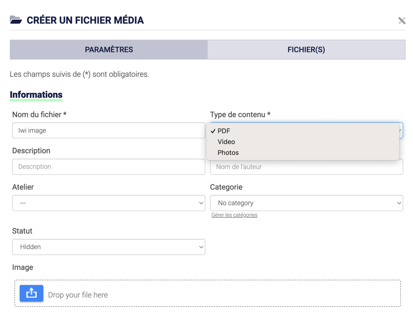
Task: Click into the Description input field
Action: [x=108, y=167]
